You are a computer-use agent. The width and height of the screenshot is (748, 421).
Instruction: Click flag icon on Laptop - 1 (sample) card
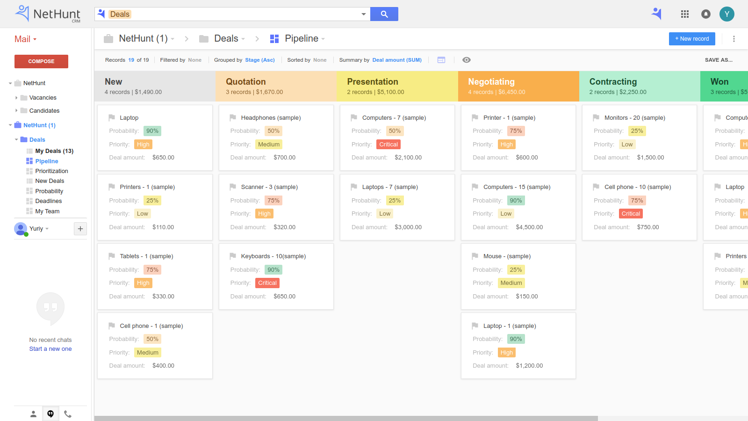coord(475,326)
